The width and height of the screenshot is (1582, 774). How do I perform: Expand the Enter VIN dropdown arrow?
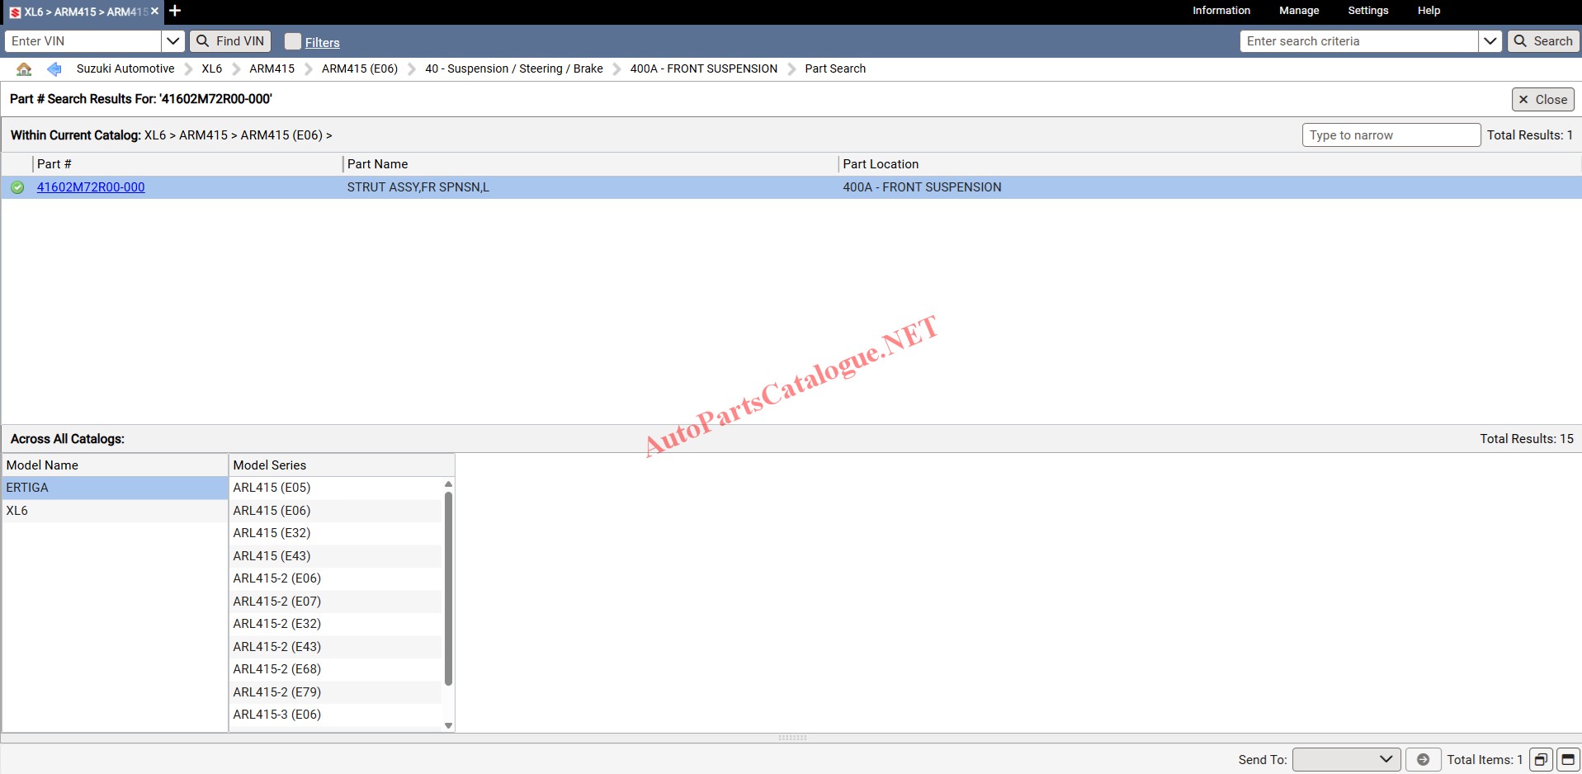click(172, 41)
